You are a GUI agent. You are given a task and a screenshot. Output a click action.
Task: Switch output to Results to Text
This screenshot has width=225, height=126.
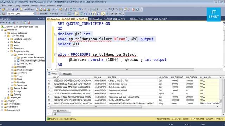91,14
